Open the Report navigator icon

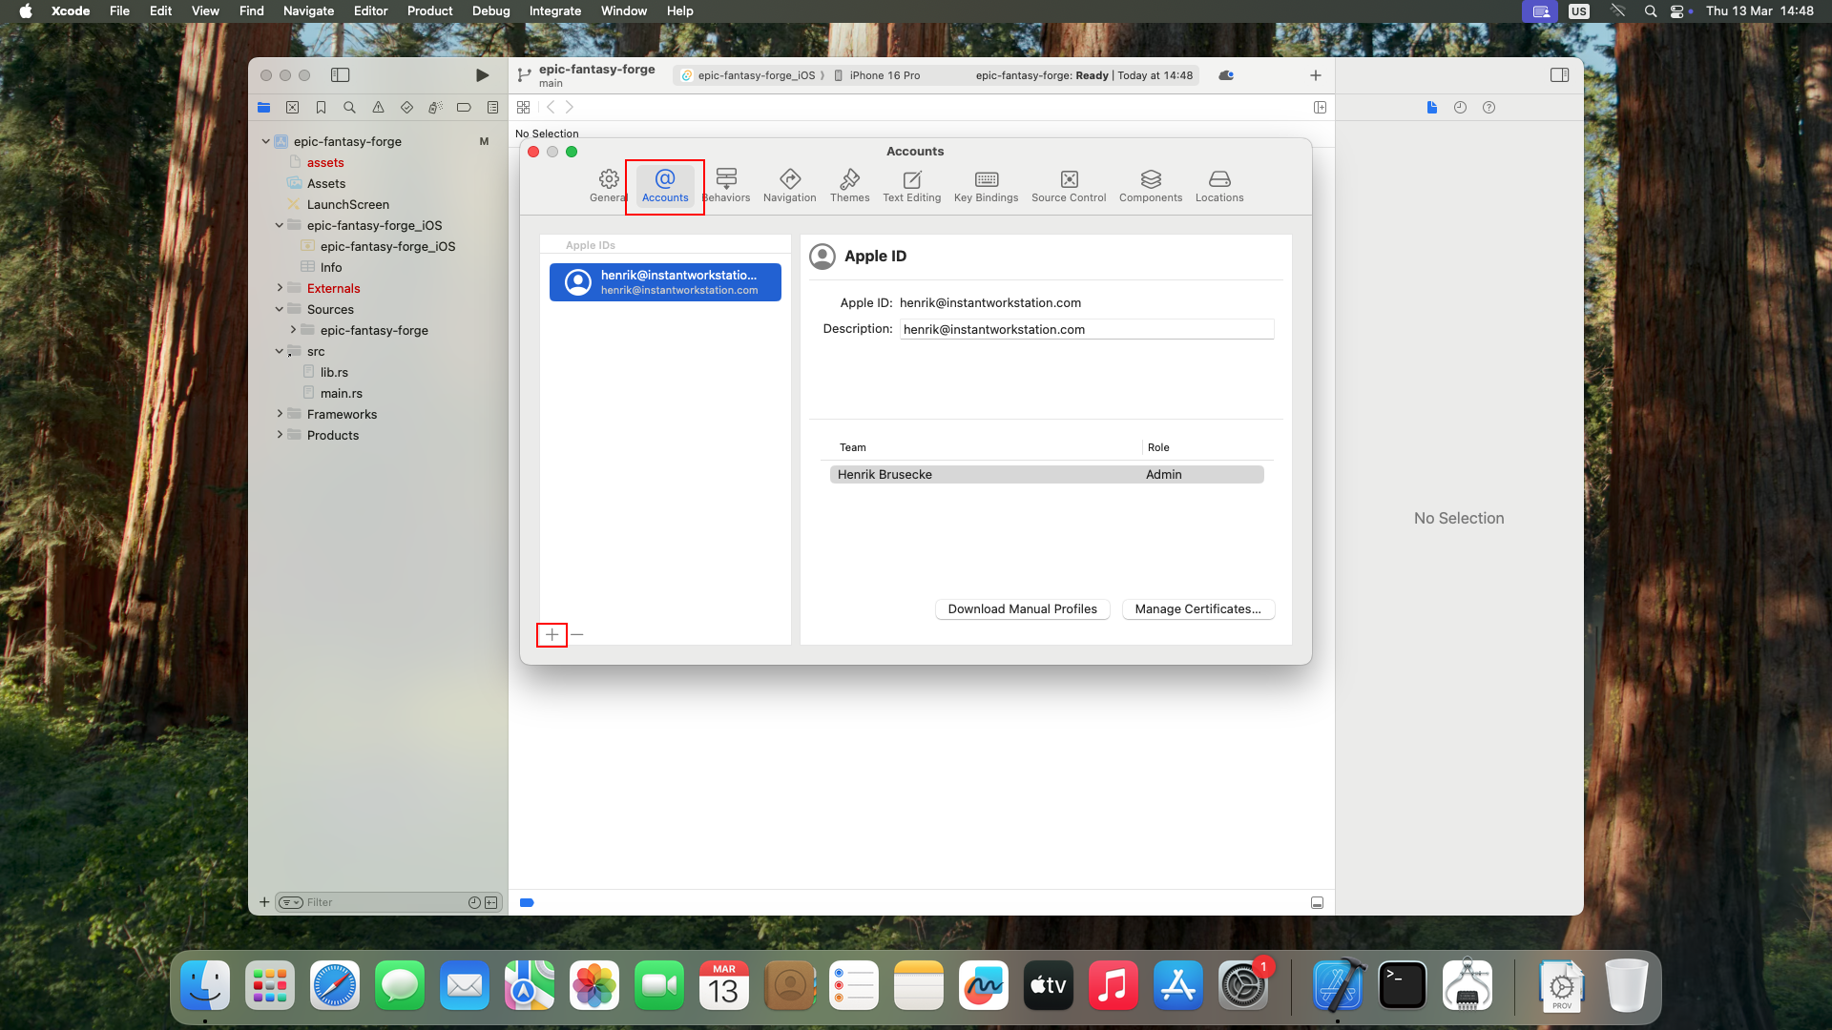pos(492,108)
